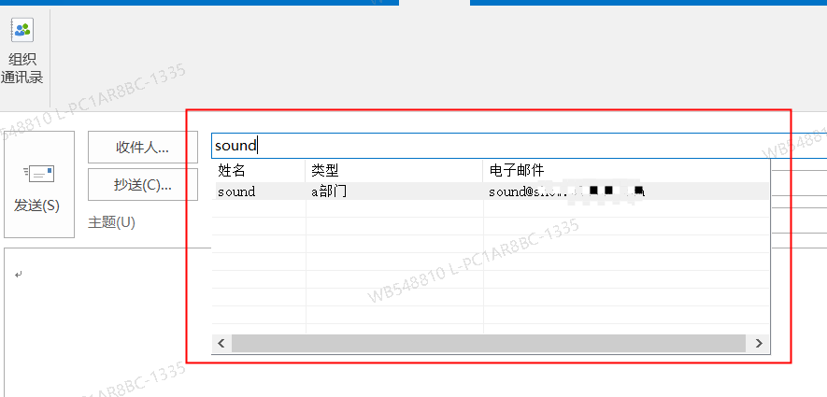Click the 主题(U) subject label

tap(111, 222)
